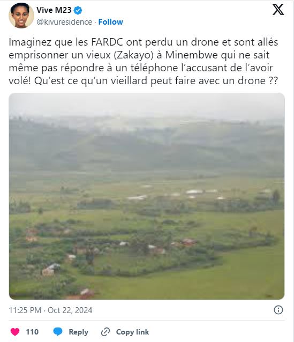This screenshot has height=342, width=294.
Task: Open the 11:25 PM timestamp link
Action: (x=25, y=310)
